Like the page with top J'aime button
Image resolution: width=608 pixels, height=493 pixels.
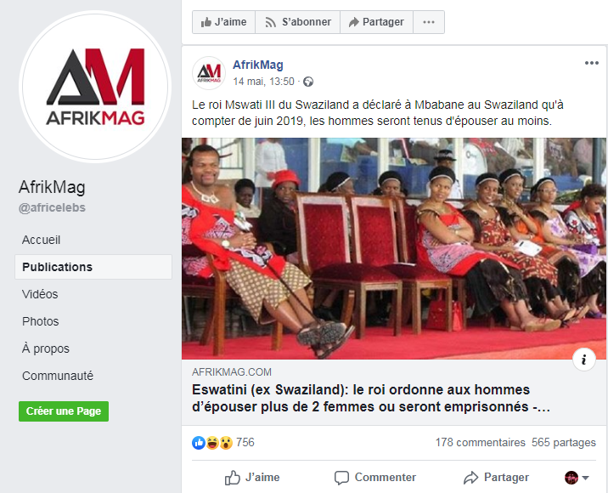pyautogui.click(x=223, y=22)
